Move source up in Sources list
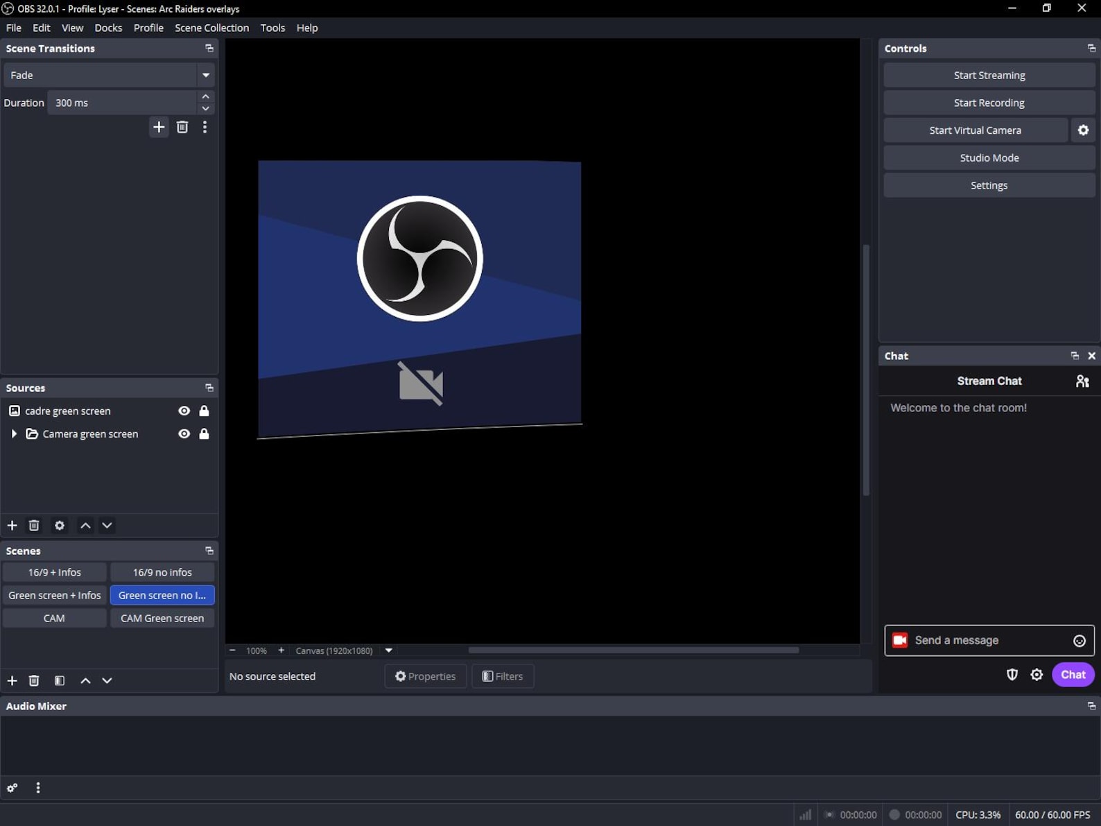This screenshot has height=826, width=1101. 85,525
